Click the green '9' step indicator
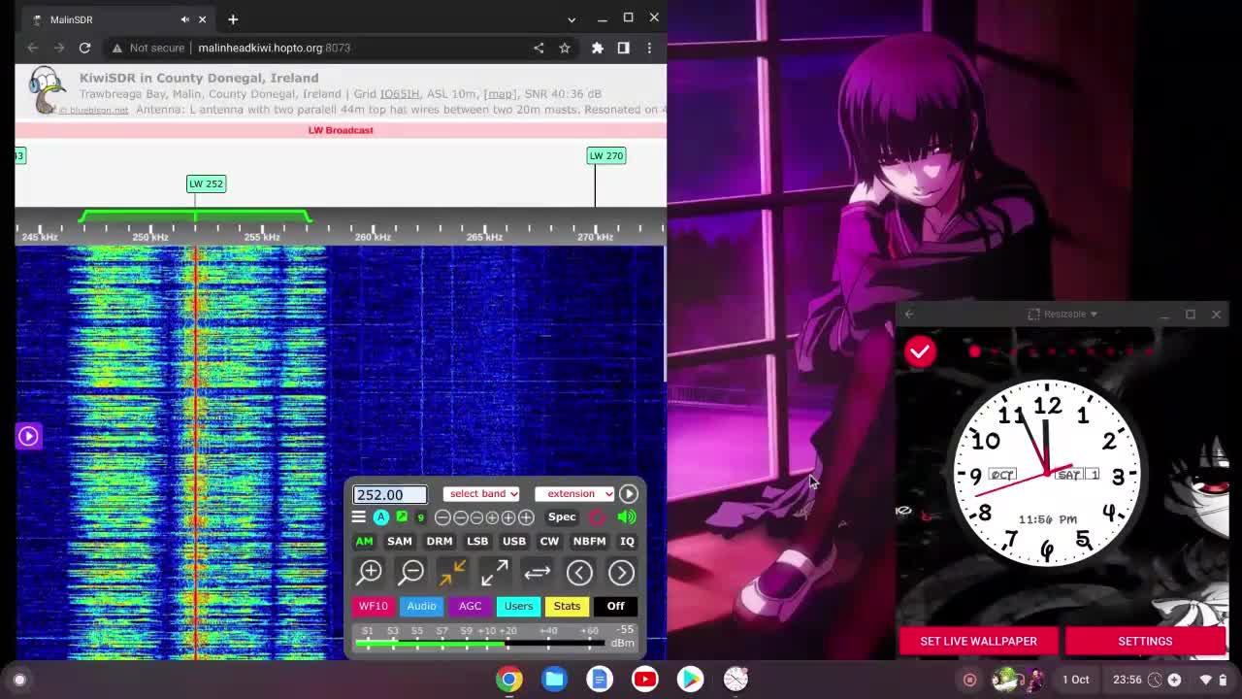The height and width of the screenshot is (699, 1242). tap(421, 517)
